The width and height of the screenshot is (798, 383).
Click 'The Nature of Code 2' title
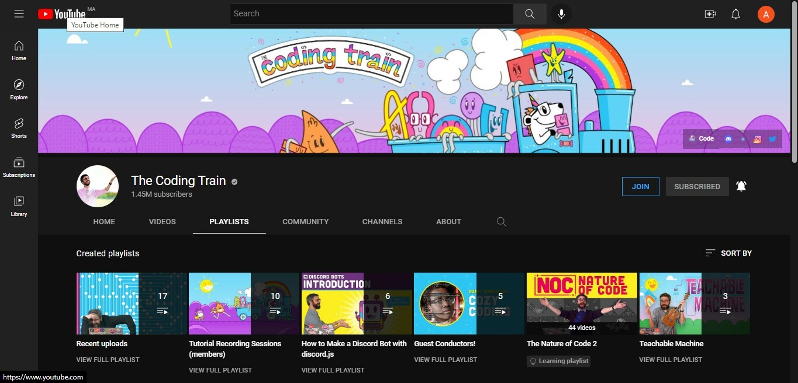click(x=562, y=344)
